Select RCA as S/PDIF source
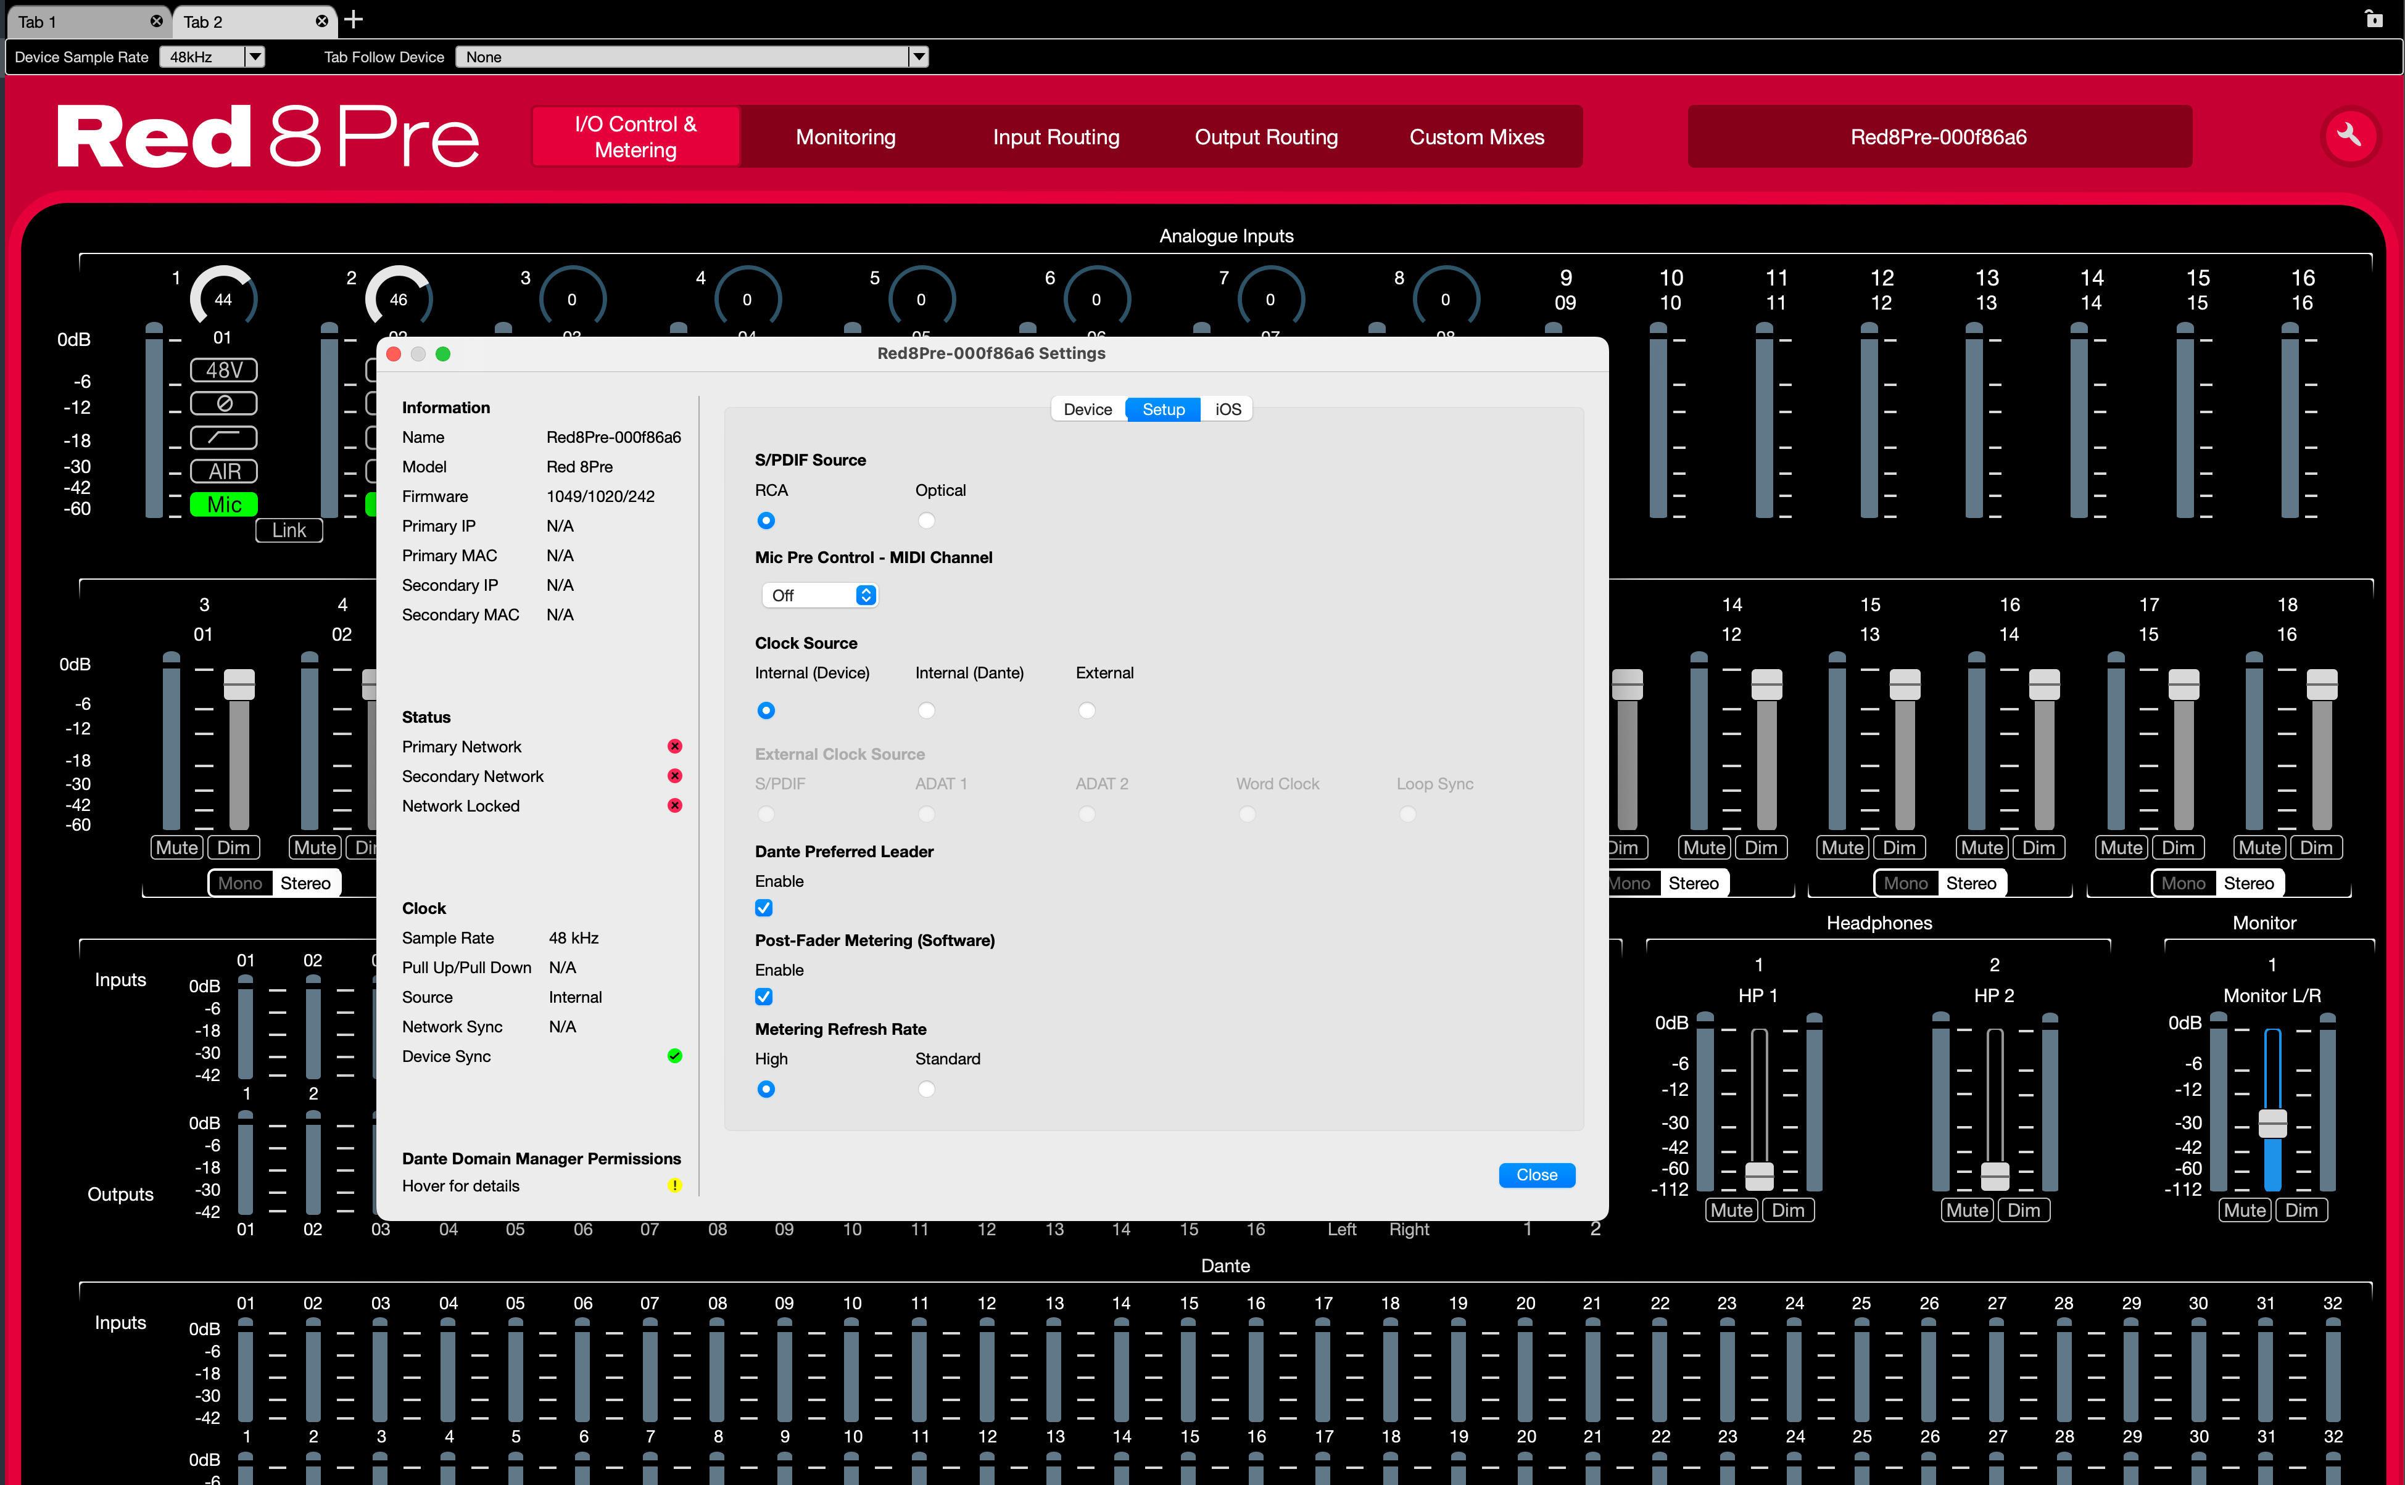Viewport: 2405px width, 1485px height. click(766, 520)
